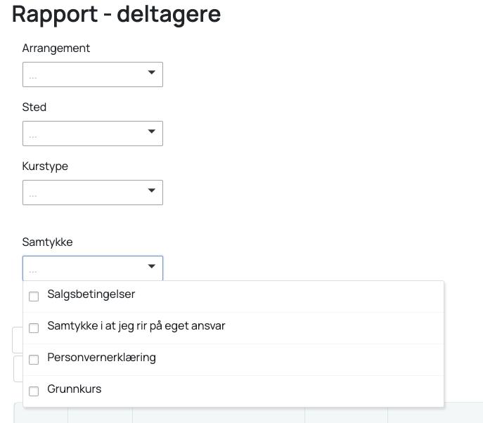Select the Salgsbetingelser option text

91,294
